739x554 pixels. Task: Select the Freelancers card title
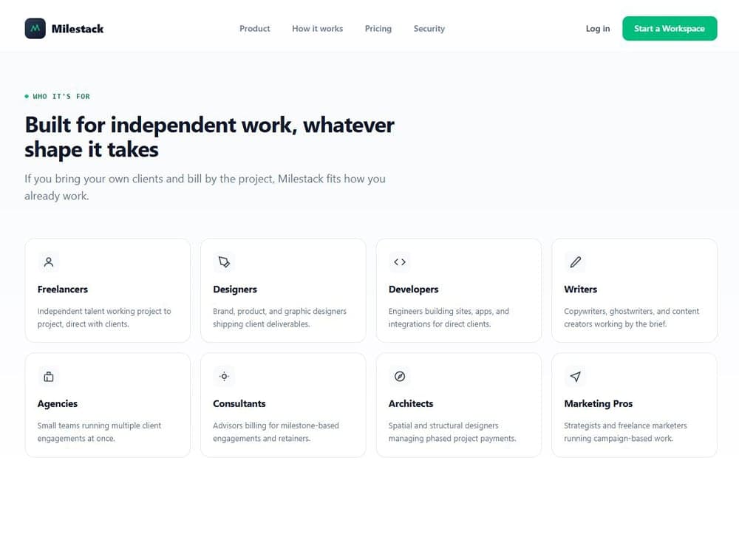(x=63, y=290)
